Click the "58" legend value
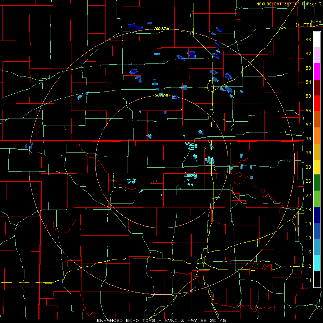Viewport: 323px width, 323px height. 308,68
